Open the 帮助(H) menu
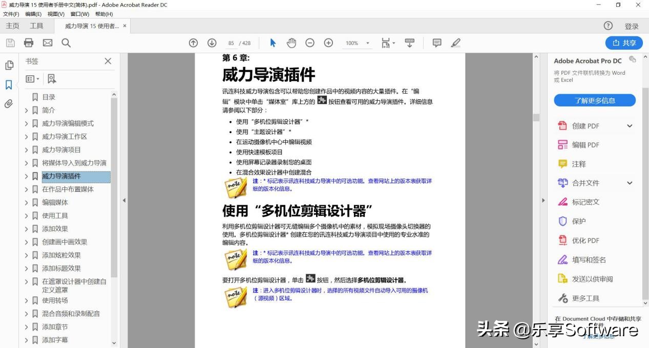Screen dimensions: 649x348 (103, 14)
